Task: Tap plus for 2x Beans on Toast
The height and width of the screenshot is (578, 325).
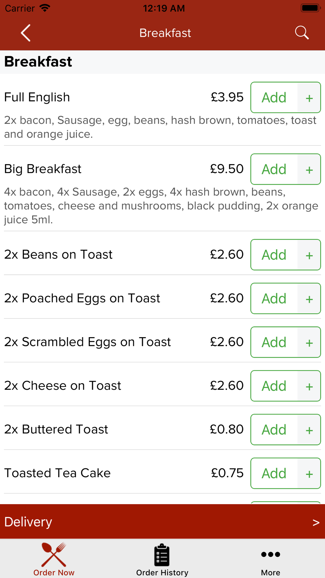Action: tap(309, 255)
